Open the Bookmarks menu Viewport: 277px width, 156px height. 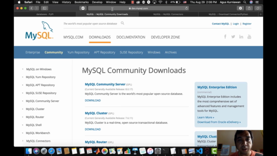81,2
